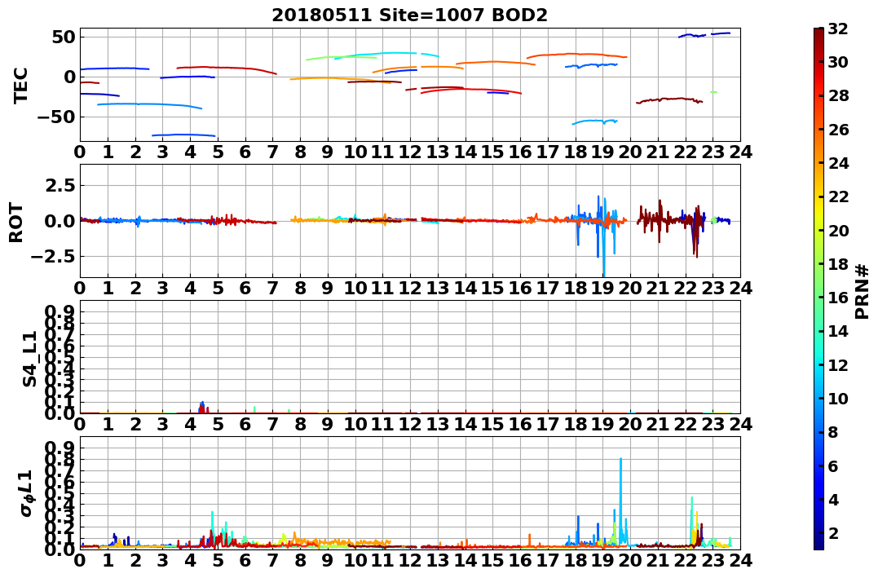Click hour tick 12 under the TEC panel
878x578 pixels.
point(410,152)
